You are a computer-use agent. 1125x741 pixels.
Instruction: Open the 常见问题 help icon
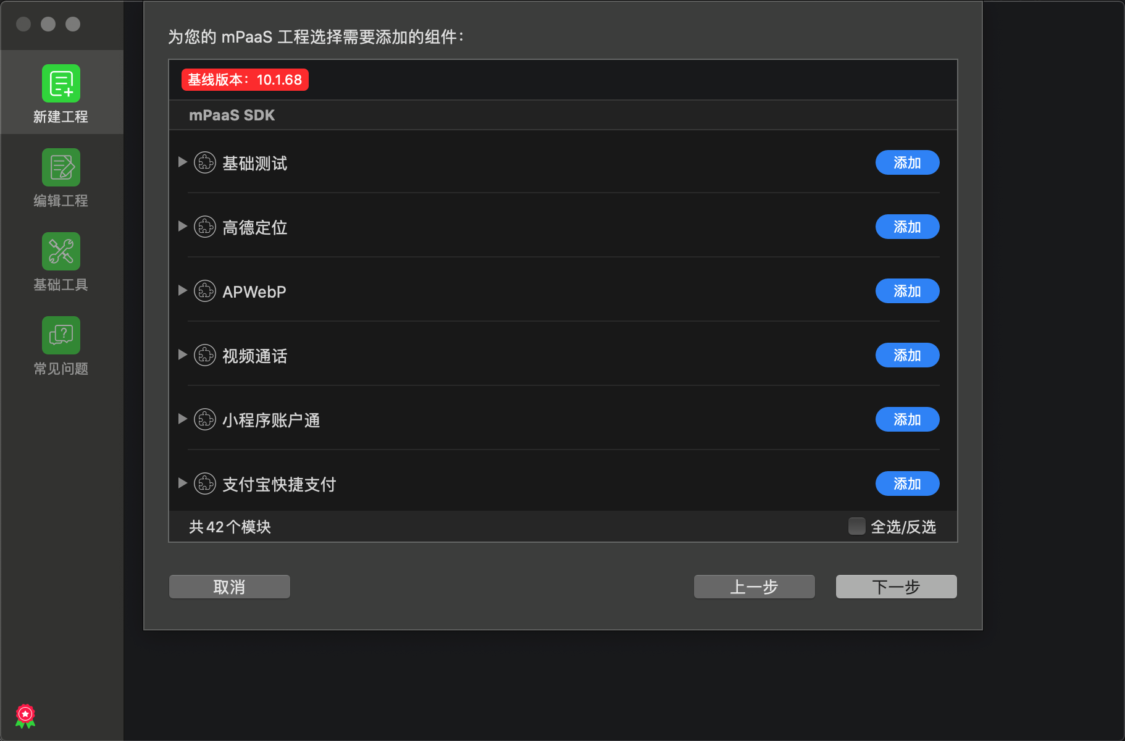(x=61, y=335)
